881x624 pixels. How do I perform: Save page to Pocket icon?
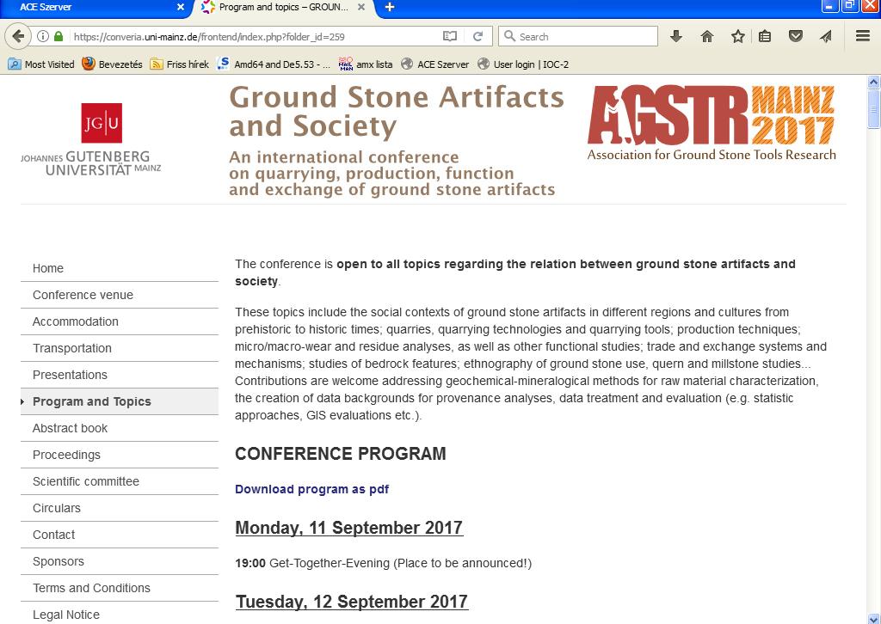(795, 36)
